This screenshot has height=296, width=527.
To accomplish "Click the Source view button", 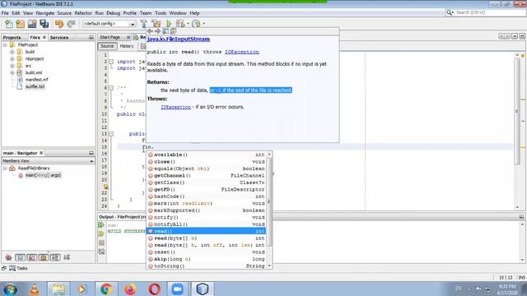I will [x=107, y=46].
